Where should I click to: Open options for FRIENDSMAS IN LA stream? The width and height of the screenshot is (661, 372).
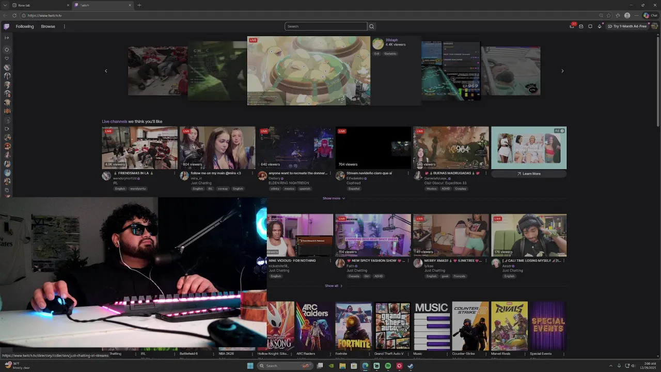(x=175, y=173)
